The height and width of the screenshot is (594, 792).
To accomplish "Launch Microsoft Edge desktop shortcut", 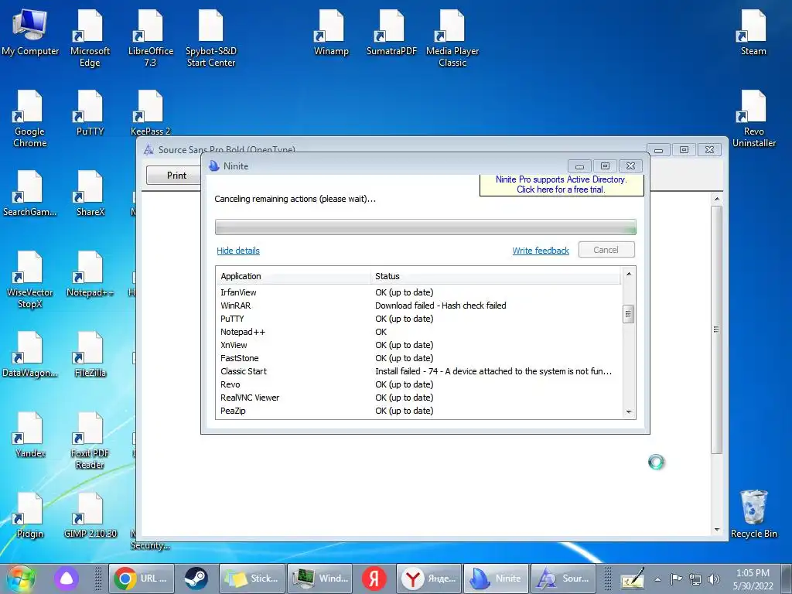I will (x=90, y=39).
